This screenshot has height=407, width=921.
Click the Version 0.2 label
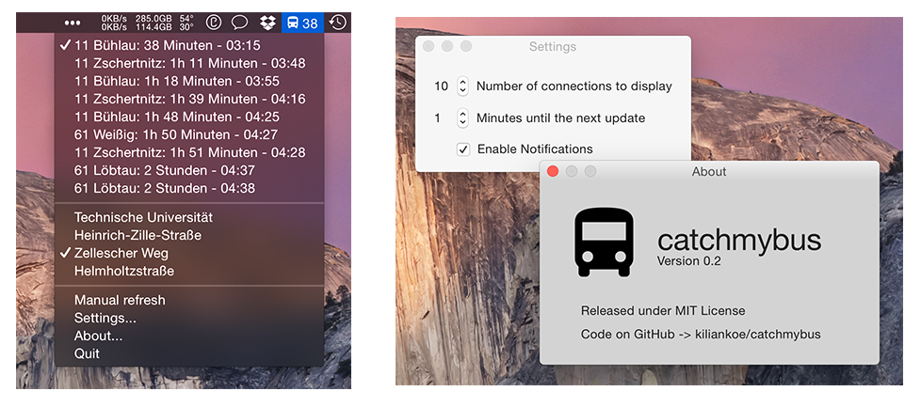[x=688, y=261]
